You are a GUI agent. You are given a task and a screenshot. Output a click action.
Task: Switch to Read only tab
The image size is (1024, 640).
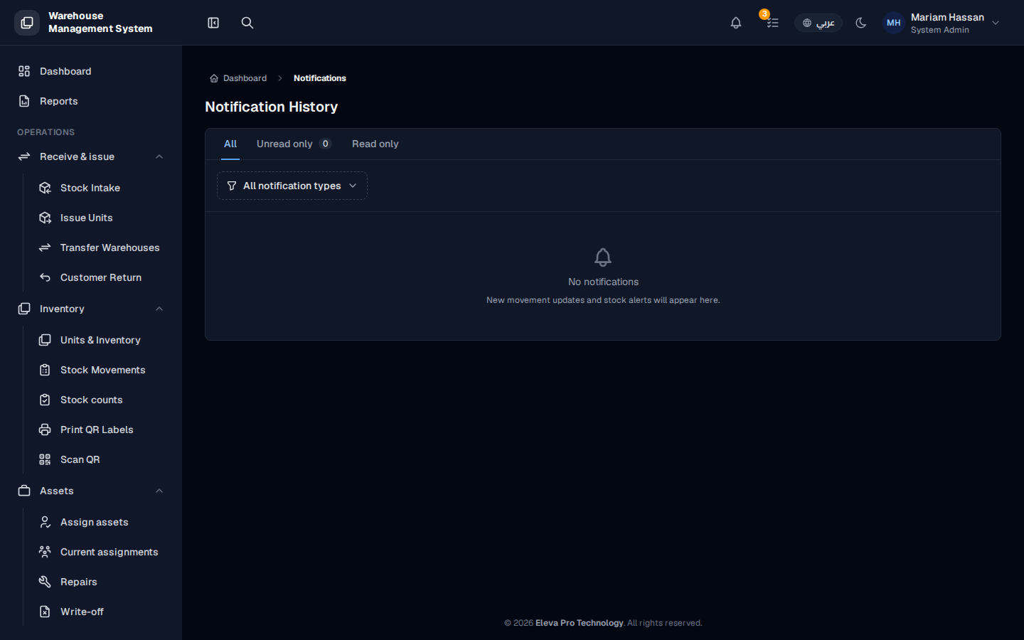tap(375, 144)
